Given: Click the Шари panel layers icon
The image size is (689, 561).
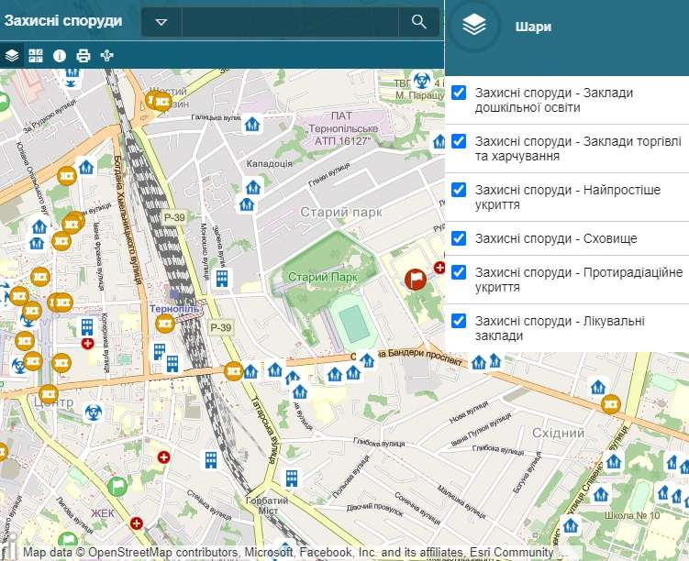Looking at the screenshot, I should [473, 27].
